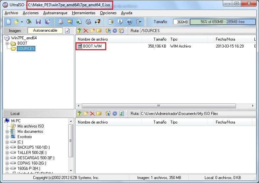Viewport: 259px width, 183px height.
Task: Click the Save floppy disk icon
Action: click(x=38, y=22)
